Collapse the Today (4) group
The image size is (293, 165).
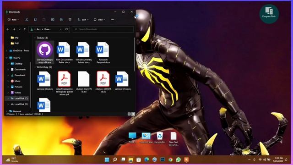35,38
